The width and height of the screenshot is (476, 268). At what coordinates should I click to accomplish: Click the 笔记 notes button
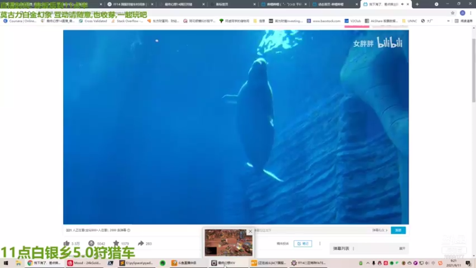click(303, 244)
